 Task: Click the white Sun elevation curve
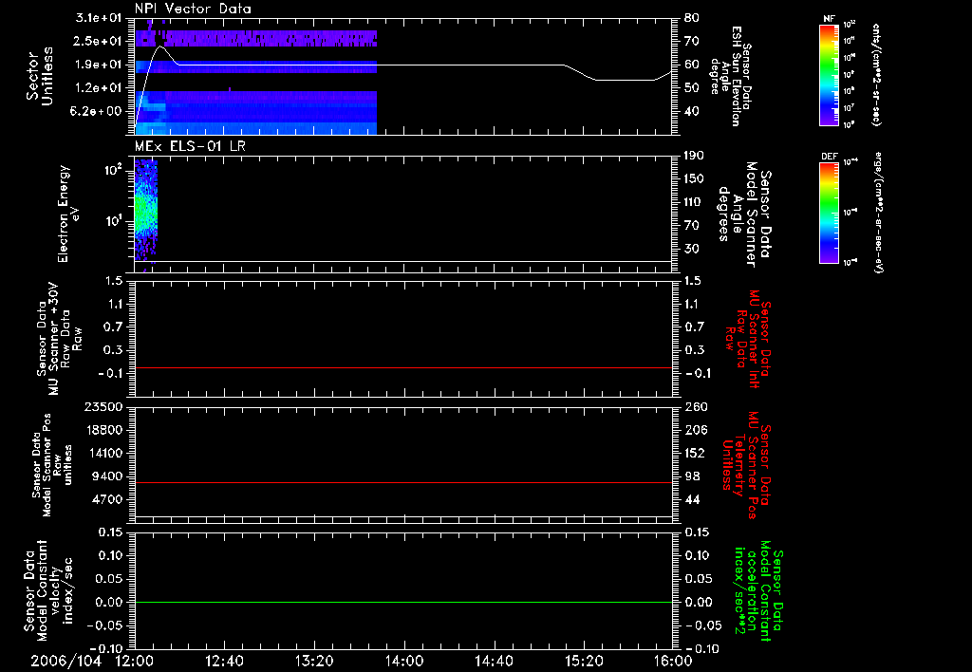pos(372,65)
